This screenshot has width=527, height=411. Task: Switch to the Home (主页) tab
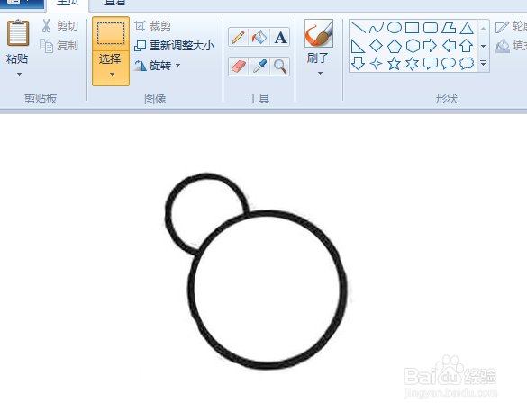68,3
